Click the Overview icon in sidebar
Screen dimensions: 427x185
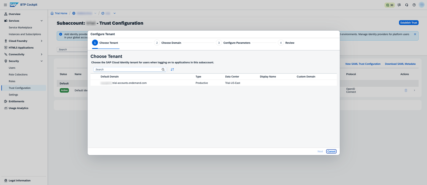6,14
